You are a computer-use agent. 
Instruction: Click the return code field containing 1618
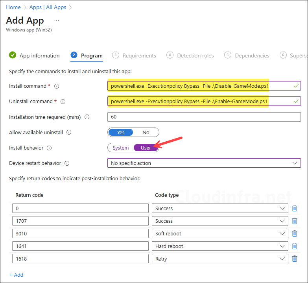(x=80, y=259)
